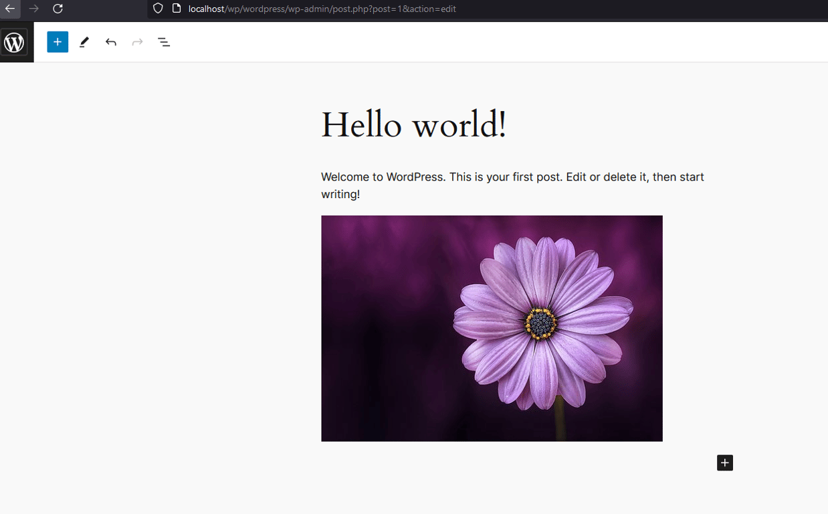Open the tracking protection shield panel
Screen dimensions: 828x514
[157, 9]
